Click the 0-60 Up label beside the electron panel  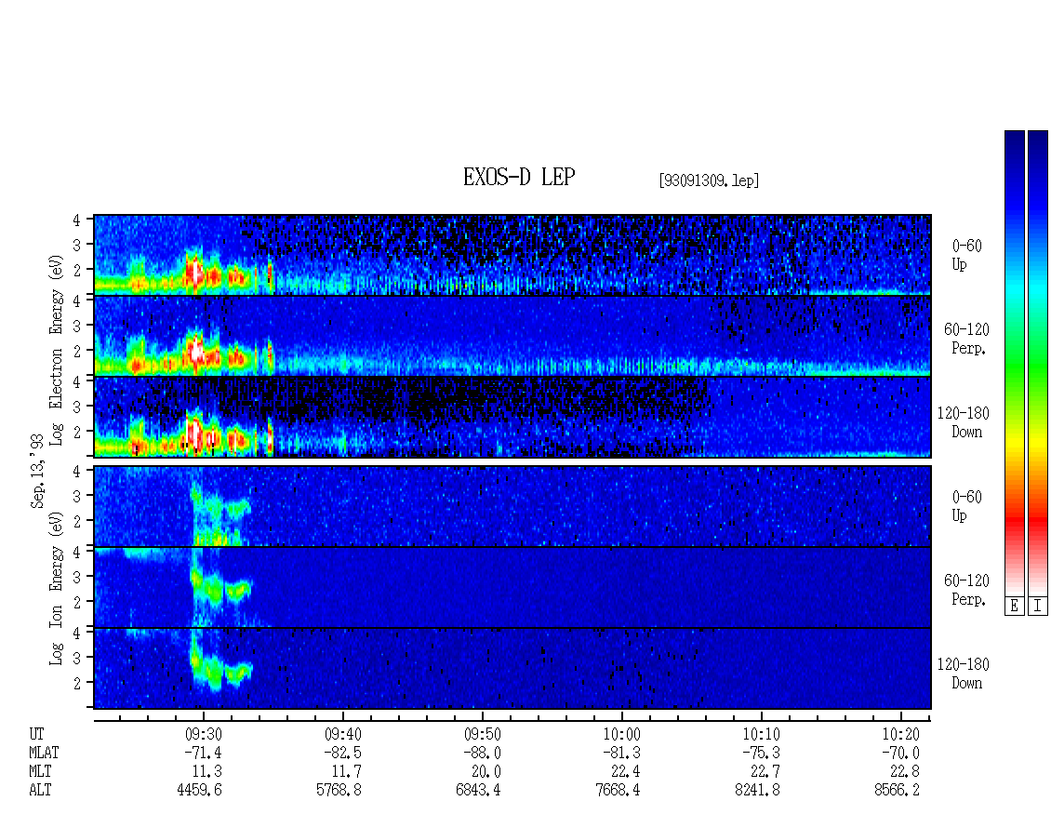tap(966, 255)
